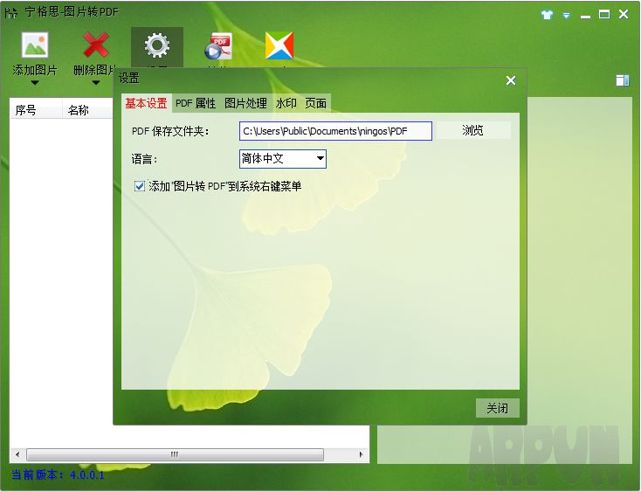Click the left scroll arrow of list
The width and height of the screenshot is (641, 491).
point(17,454)
